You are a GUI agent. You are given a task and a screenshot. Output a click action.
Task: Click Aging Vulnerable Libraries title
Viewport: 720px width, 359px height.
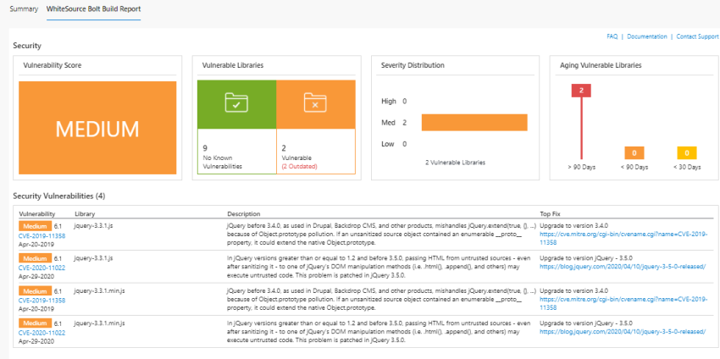(601, 65)
